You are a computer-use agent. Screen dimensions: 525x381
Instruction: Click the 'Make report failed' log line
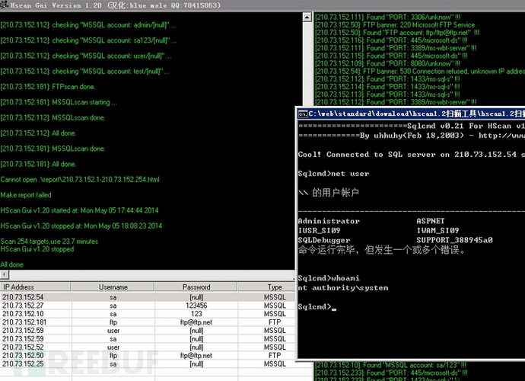coord(26,195)
